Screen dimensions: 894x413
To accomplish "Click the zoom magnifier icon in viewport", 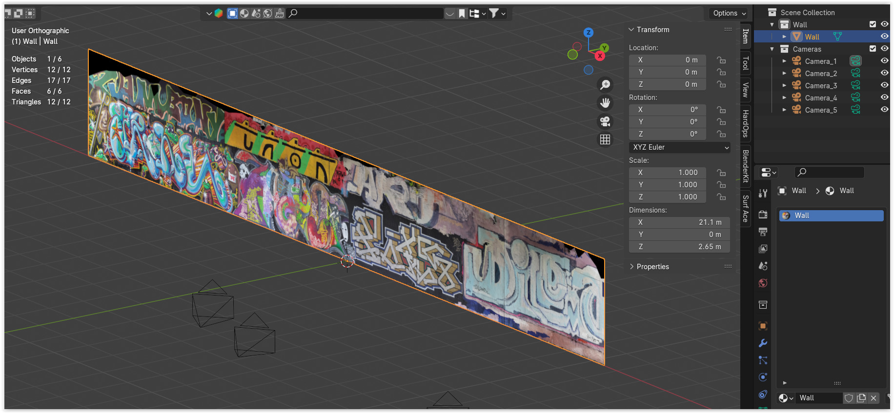I will 605,85.
